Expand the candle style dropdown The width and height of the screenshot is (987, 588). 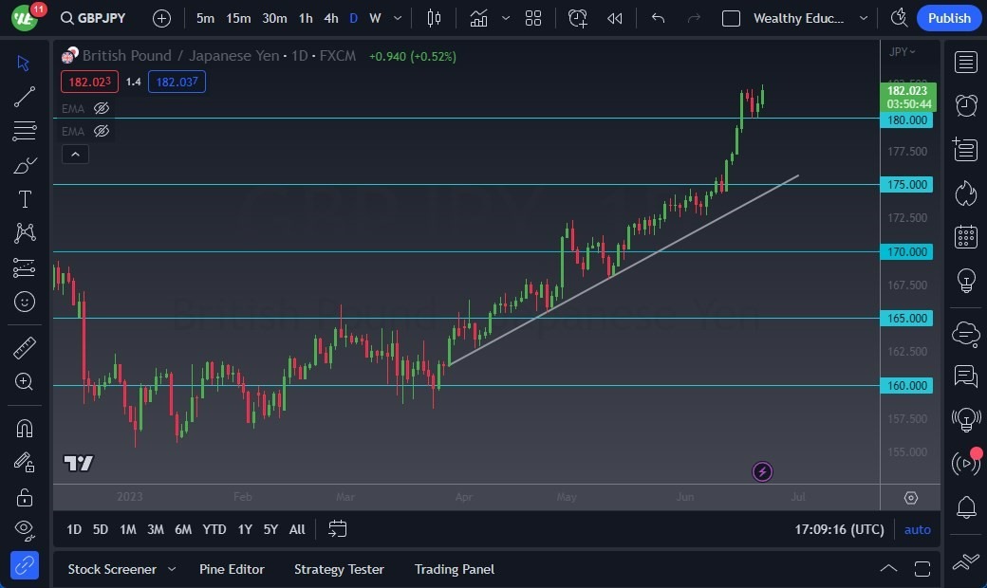[x=504, y=18]
